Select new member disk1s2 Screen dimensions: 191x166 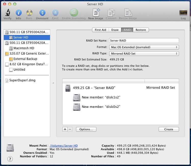click(x=120, y=97)
